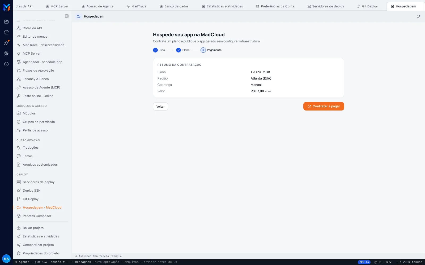Open Editor de menus
The height and width of the screenshot is (265, 425).
(x=42, y=37)
